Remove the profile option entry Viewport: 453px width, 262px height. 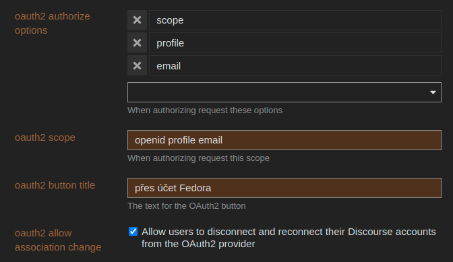pyautogui.click(x=138, y=42)
